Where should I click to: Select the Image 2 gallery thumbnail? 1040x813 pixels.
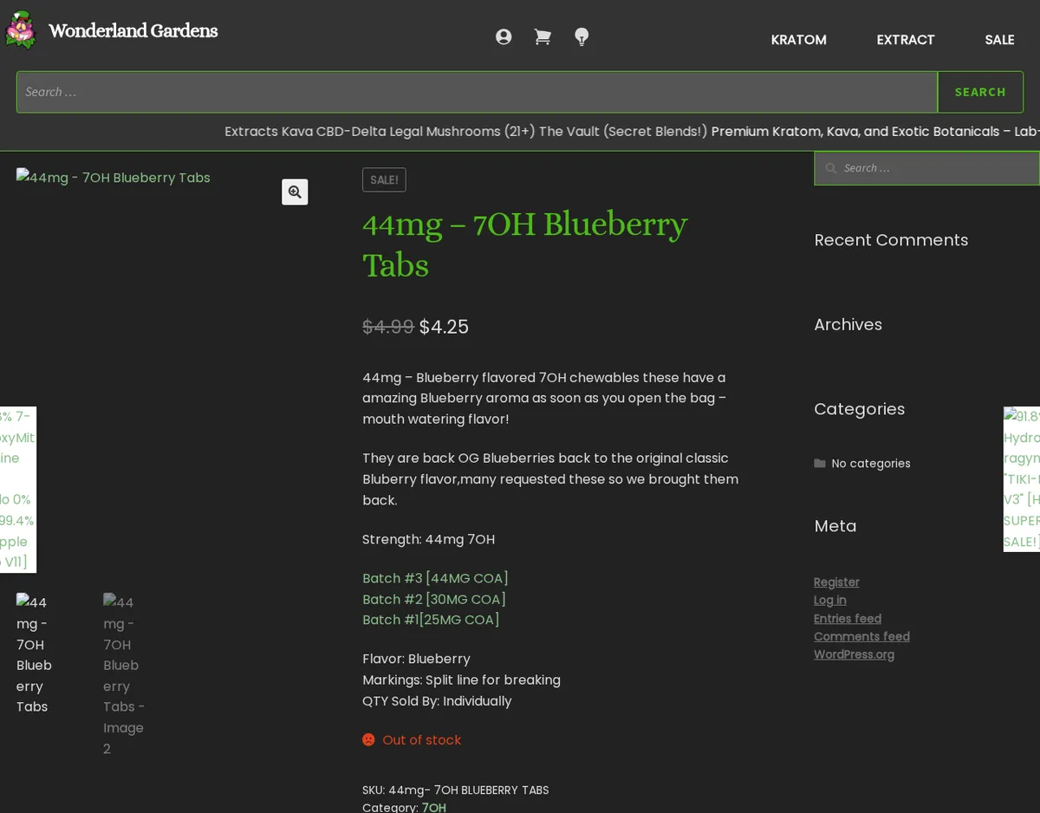[125, 675]
